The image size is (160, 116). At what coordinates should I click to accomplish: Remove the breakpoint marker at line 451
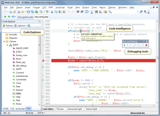(x=43, y=61)
